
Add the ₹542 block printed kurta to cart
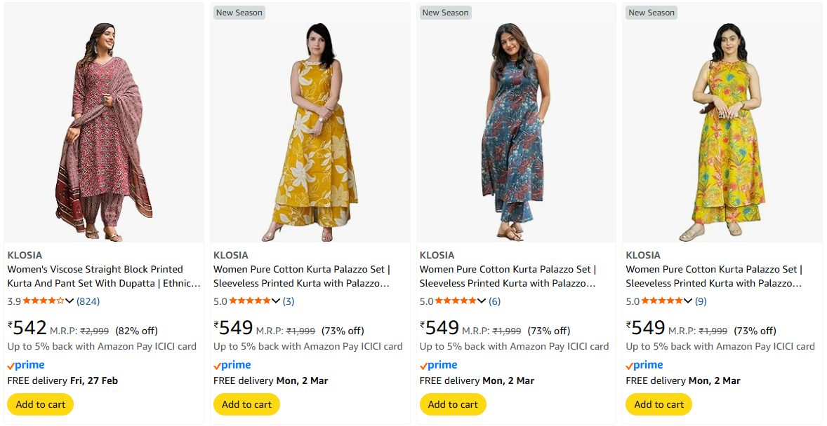click(x=40, y=404)
